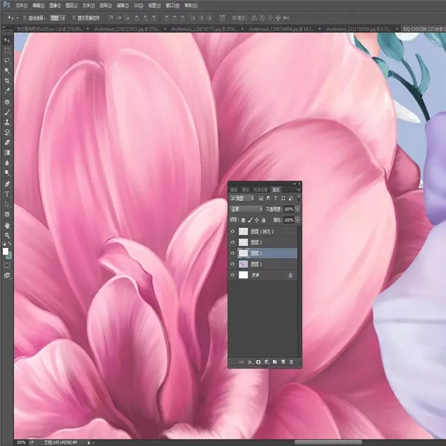Hide the 背景 layer
The height and width of the screenshot is (446, 446).
pyautogui.click(x=232, y=275)
